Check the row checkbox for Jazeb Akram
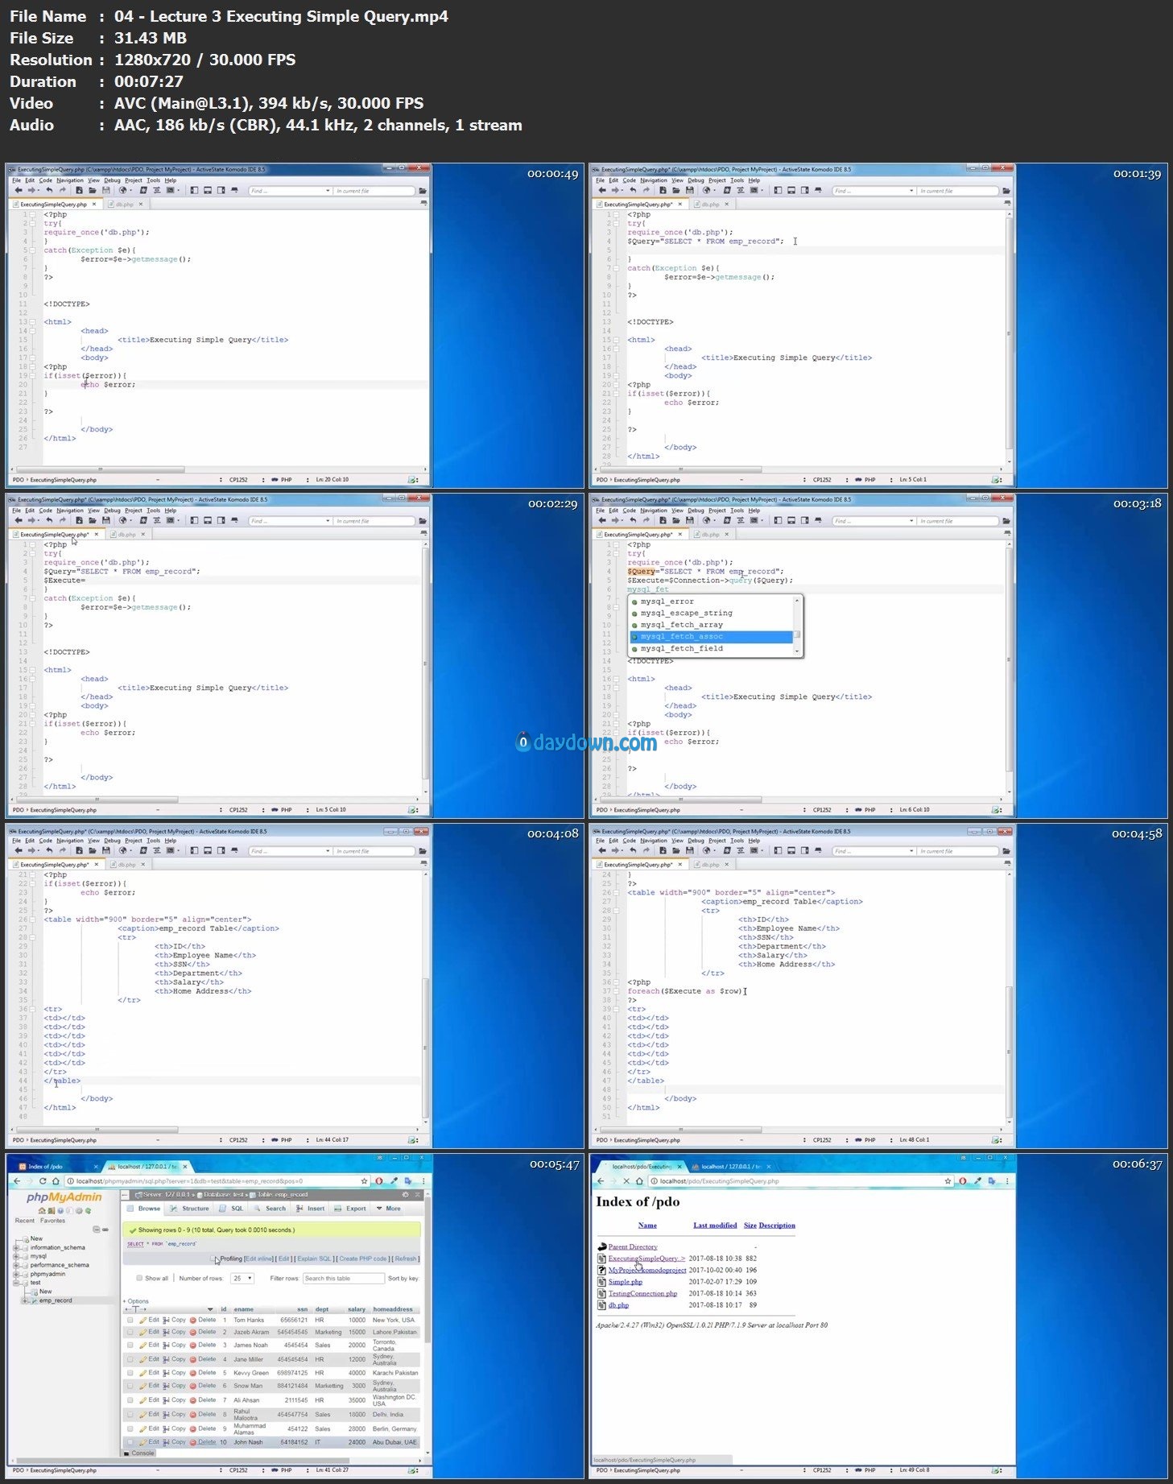Viewport: 1173px width, 1484px height. [130, 1332]
